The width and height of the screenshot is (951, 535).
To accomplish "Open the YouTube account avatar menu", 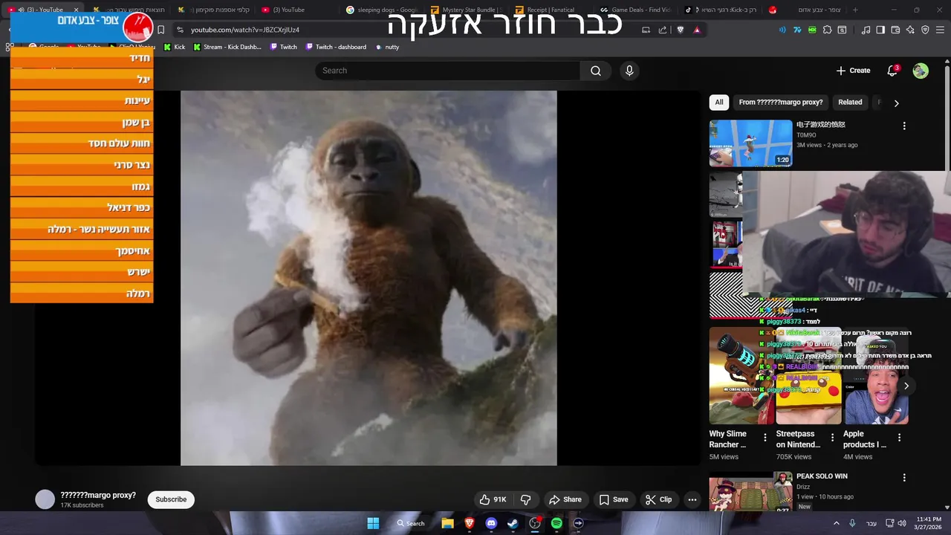I will pos(921,71).
